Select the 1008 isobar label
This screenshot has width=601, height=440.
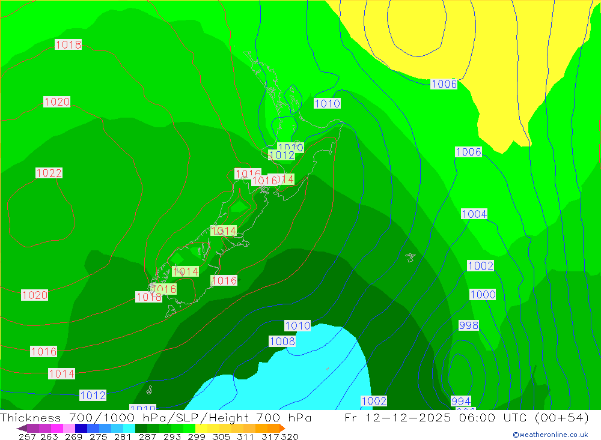(x=282, y=341)
